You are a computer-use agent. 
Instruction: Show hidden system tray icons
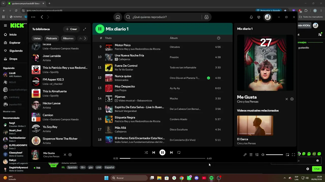[x=284, y=178]
